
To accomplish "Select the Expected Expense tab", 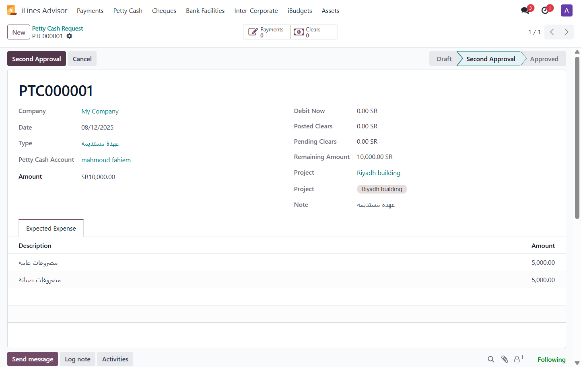I will point(51,229).
